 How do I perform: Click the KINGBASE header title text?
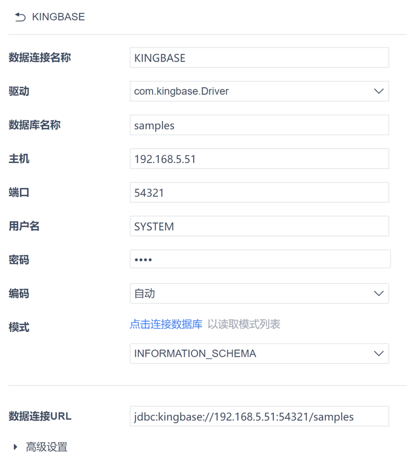(x=59, y=17)
